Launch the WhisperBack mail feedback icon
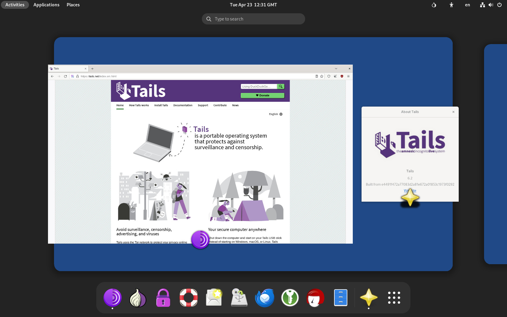The width and height of the screenshot is (507, 317). [214, 298]
